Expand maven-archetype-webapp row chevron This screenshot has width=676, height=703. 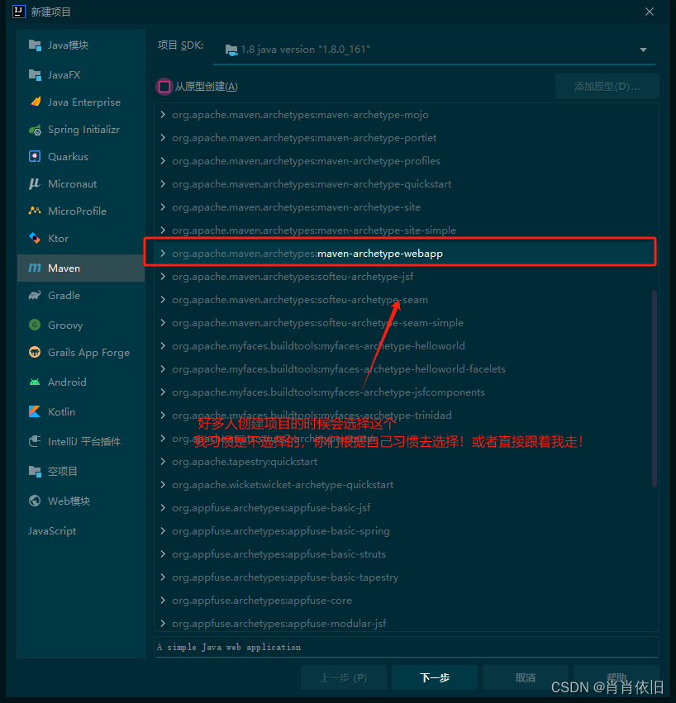click(x=163, y=254)
